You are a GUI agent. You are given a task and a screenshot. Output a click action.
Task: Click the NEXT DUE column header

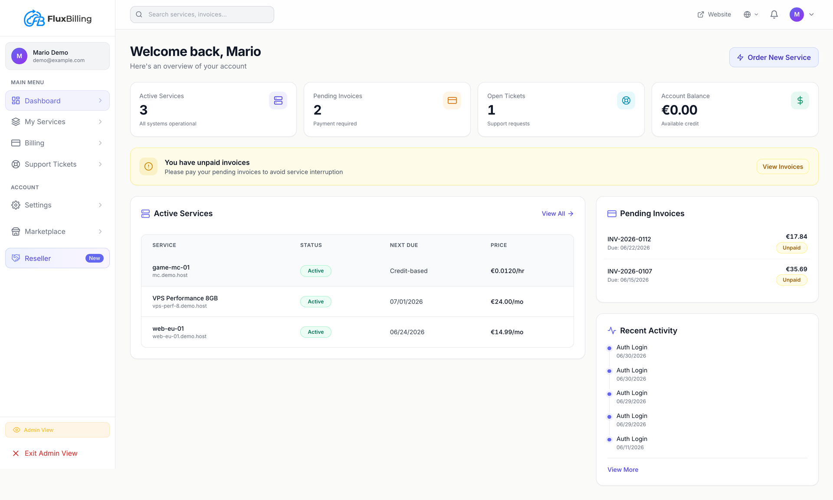(404, 245)
